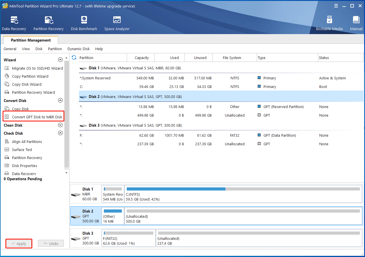Select System Reserved block in disk map

coord(113,194)
